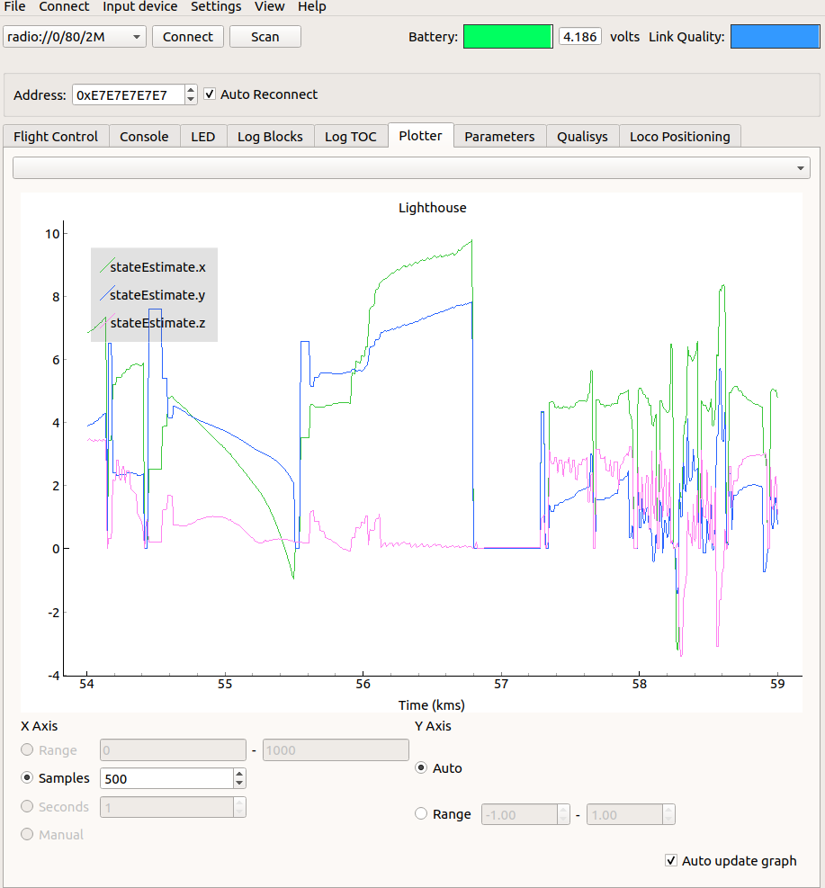Choose the X Axis Samples radio button
This screenshot has width=825, height=888.
tap(28, 778)
